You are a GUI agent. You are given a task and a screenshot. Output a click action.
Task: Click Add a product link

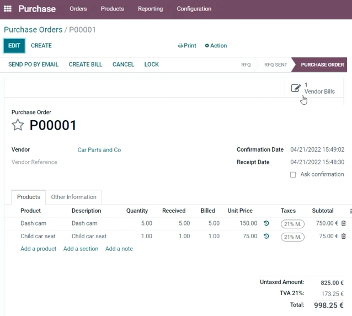point(39,249)
